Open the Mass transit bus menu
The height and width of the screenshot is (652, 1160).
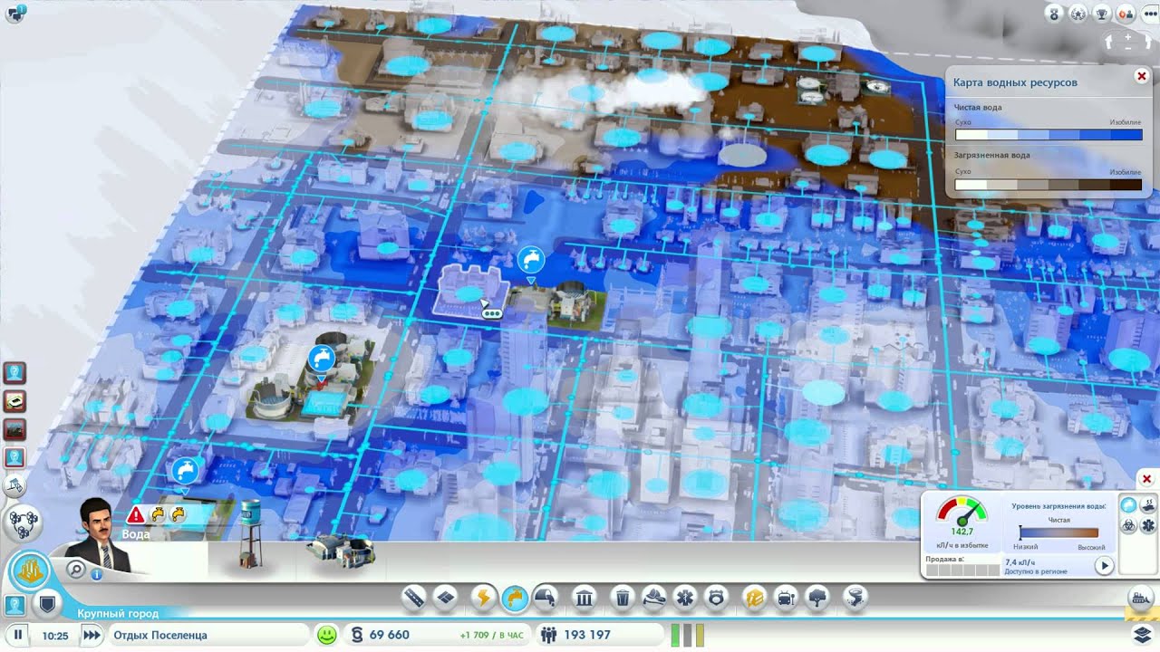pos(786,597)
